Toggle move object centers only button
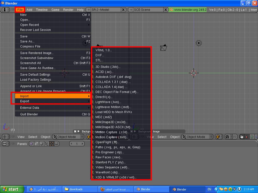Screen dimensions: 258x193 pyautogui.click(x=235, y=137)
